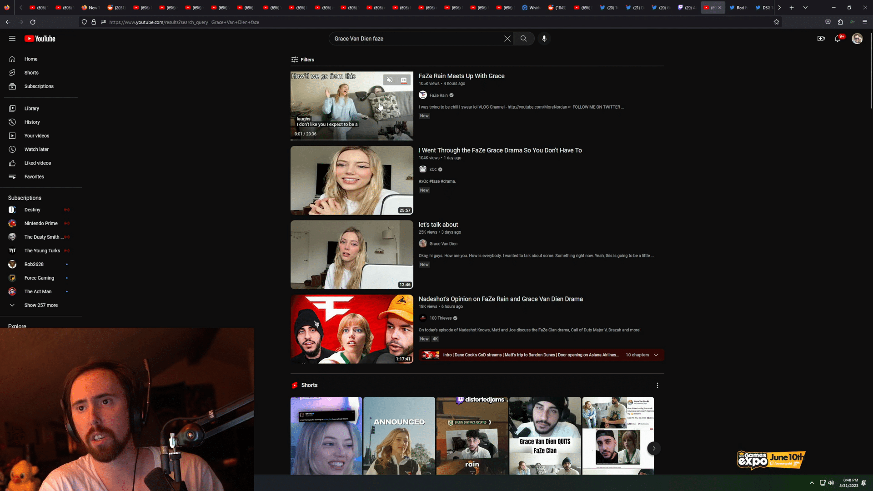Open Firefox application menu

(865, 22)
